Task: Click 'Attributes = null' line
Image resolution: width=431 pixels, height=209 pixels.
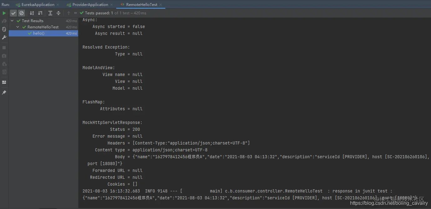Action: point(121,109)
